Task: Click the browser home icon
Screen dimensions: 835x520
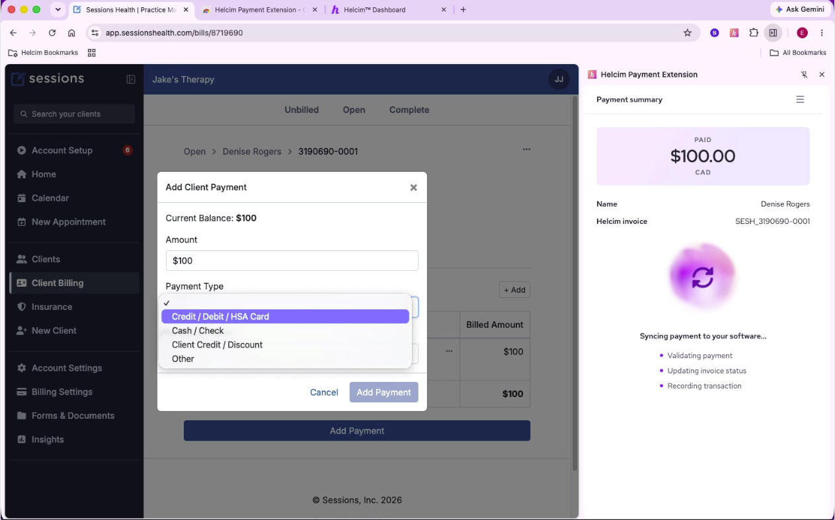Action: pos(71,32)
